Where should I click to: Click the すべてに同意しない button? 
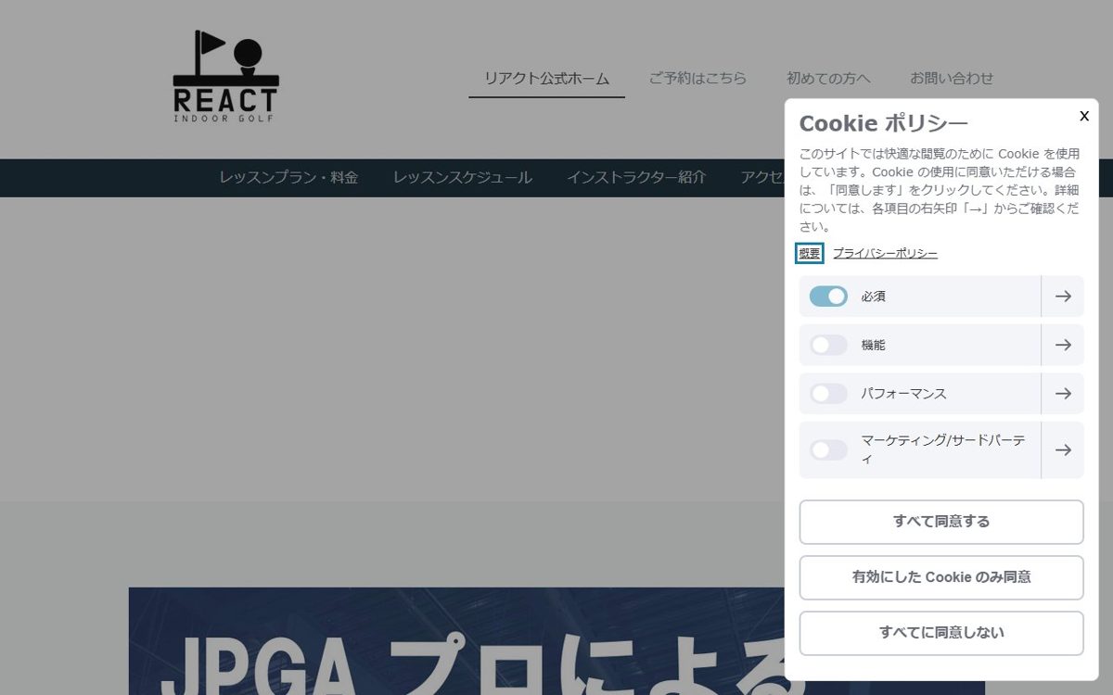(x=941, y=633)
